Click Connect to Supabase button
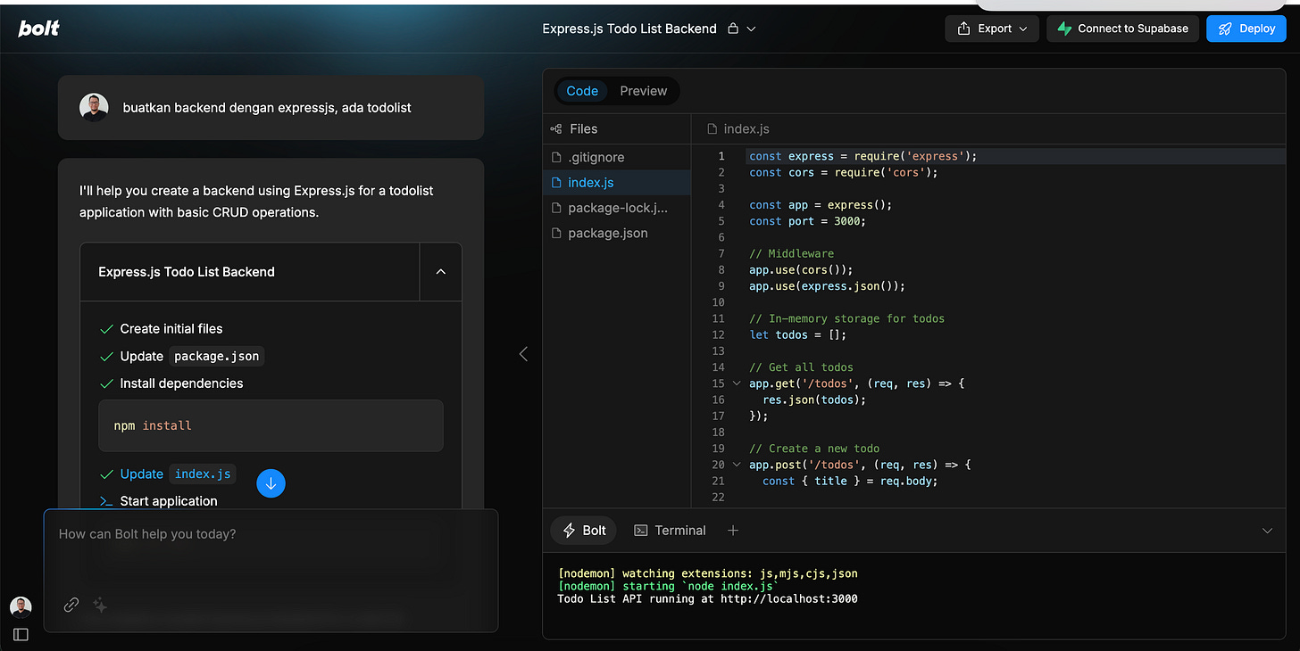The width and height of the screenshot is (1300, 651). [1122, 29]
